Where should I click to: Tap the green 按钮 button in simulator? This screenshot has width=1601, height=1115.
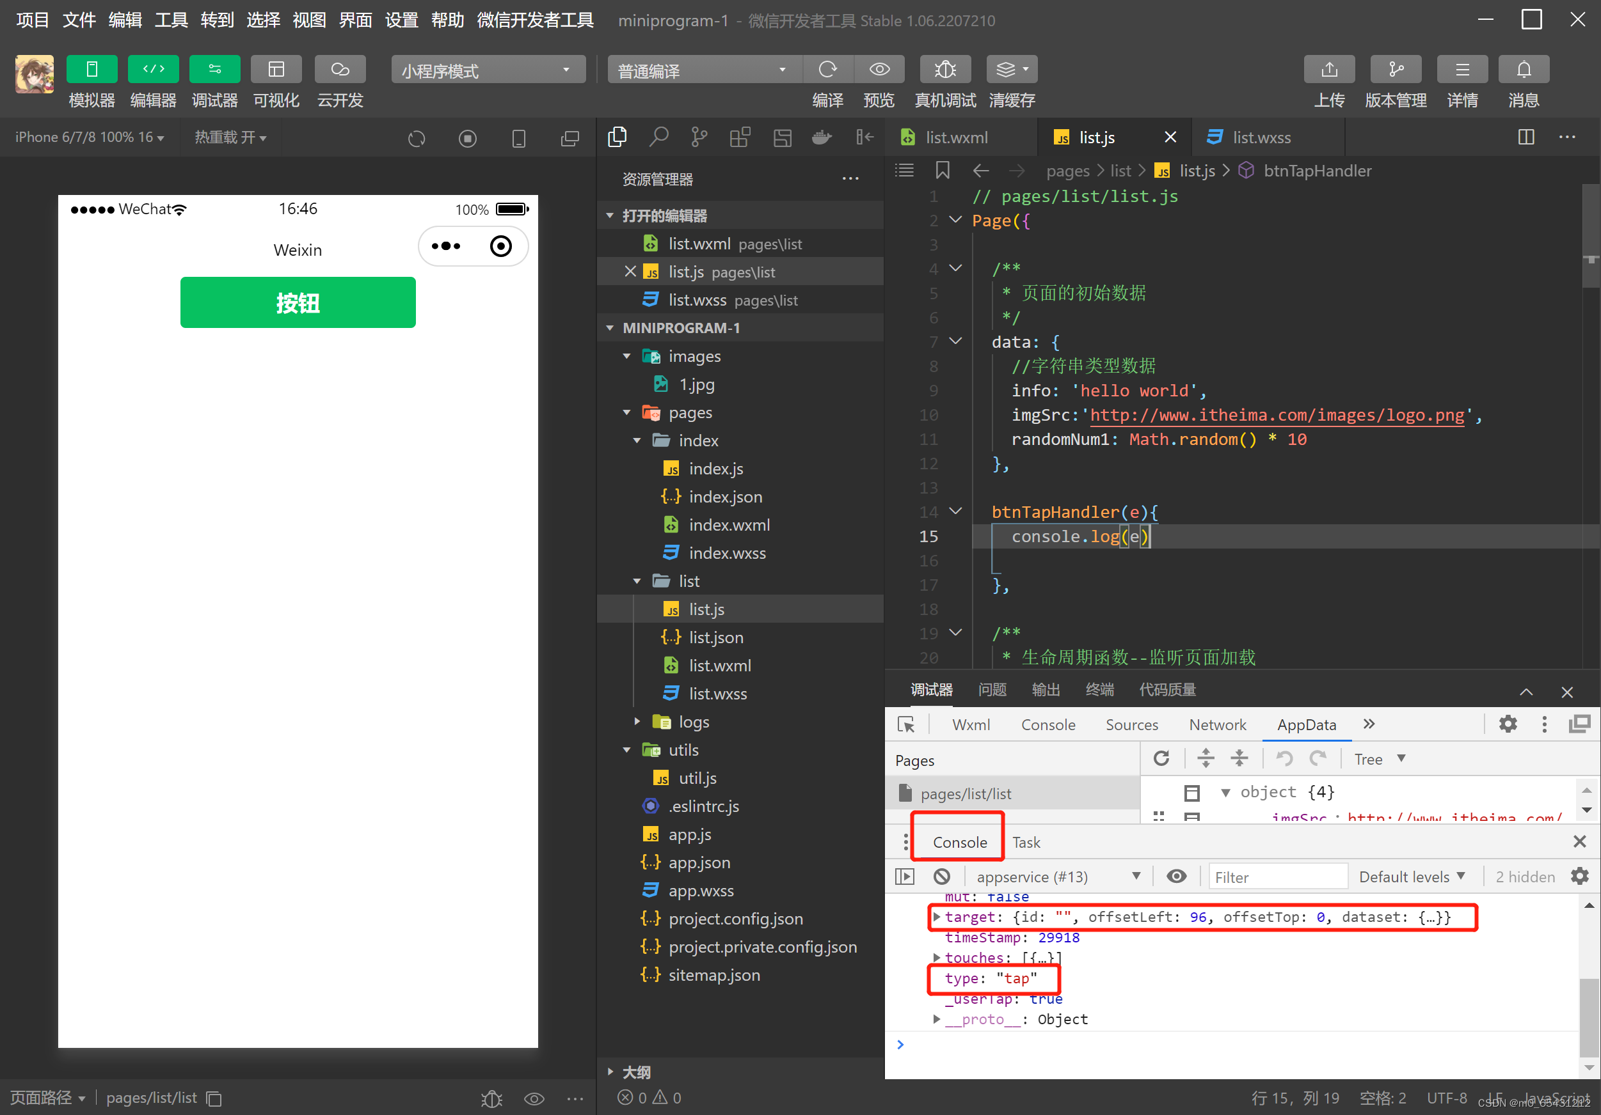298,302
